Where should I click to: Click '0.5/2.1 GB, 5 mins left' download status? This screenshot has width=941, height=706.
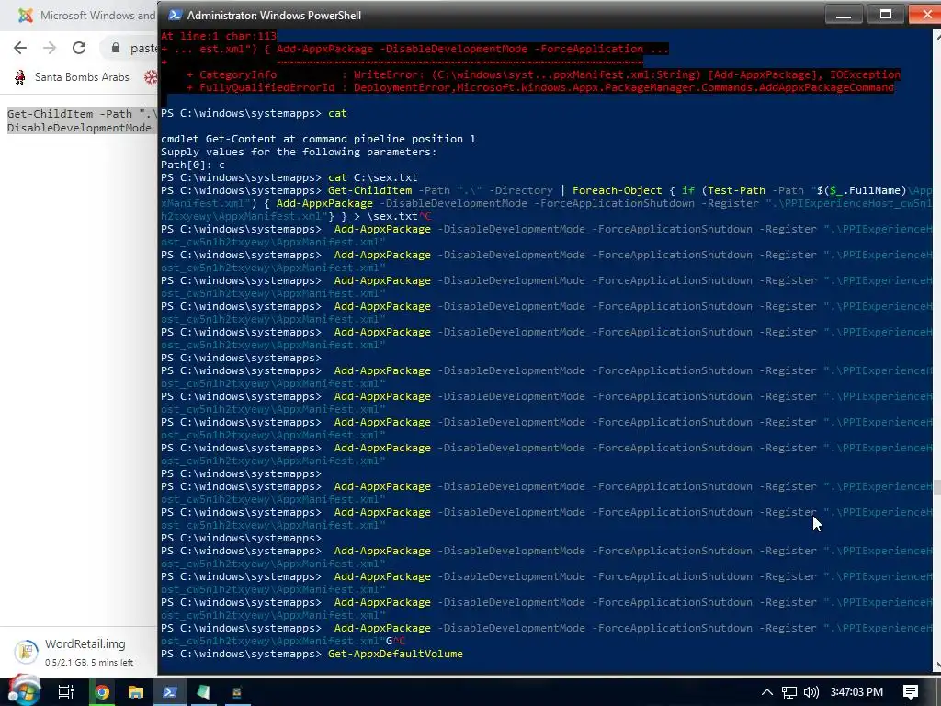tap(89, 662)
